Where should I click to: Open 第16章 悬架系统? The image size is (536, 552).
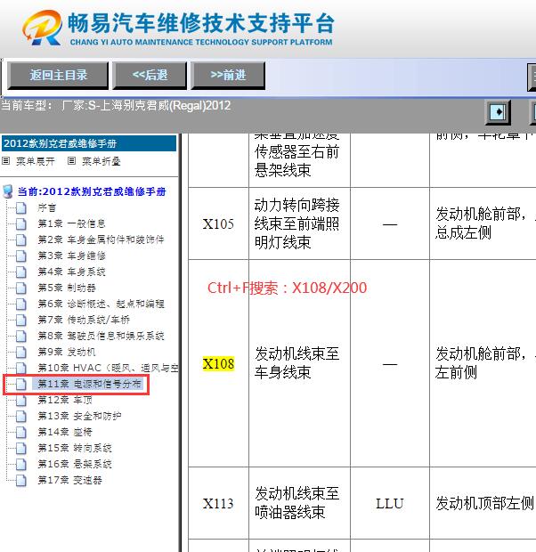coord(75,464)
